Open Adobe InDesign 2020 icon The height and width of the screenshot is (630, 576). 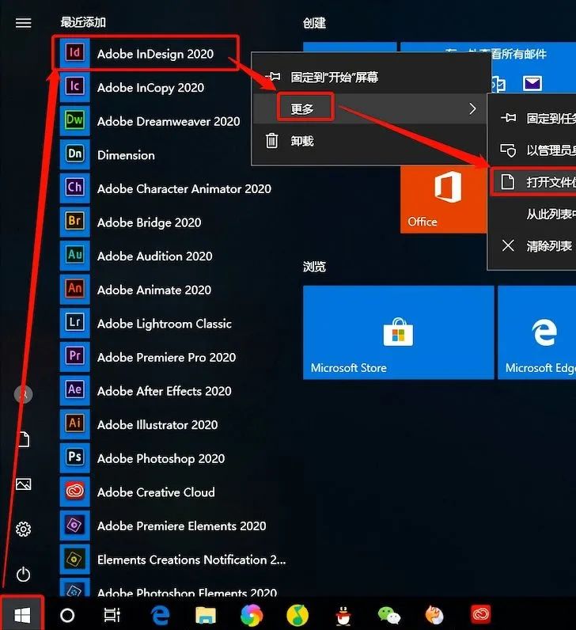point(74,53)
